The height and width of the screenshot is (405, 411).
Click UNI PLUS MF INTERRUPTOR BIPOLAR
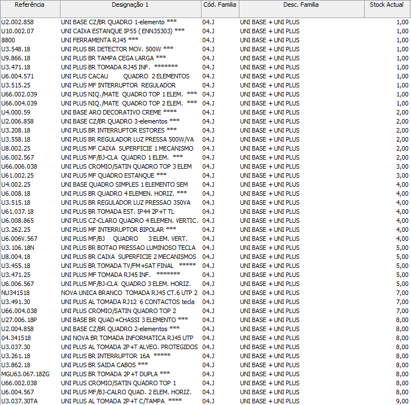[x=119, y=230]
